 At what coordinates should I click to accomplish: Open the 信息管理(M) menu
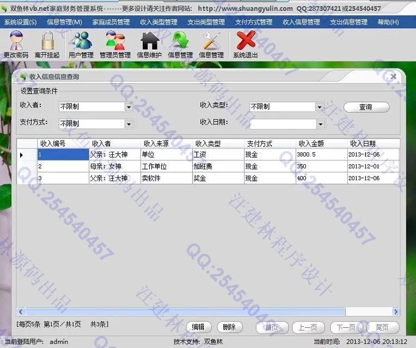pos(64,22)
